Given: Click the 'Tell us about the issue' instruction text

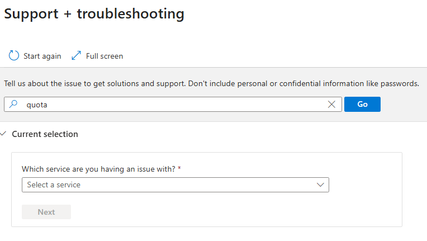Looking at the screenshot, I should click(211, 84).
